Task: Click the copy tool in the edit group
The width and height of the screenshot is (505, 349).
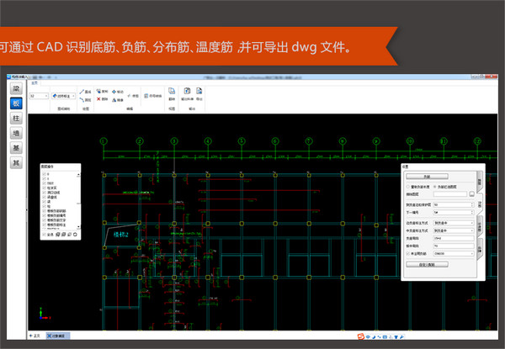Action: click(102, 92)
